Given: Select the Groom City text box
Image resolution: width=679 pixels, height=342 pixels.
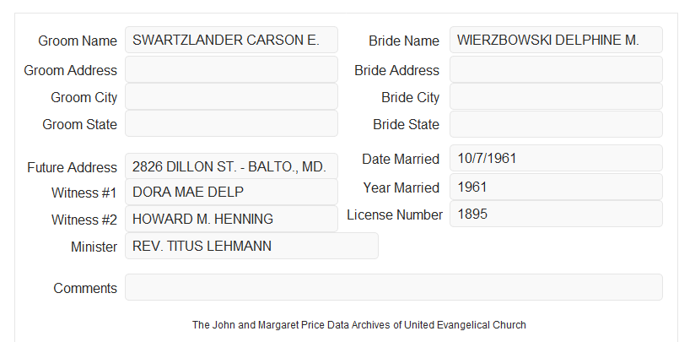Looking at the screenshot, I should click(231, 96).
